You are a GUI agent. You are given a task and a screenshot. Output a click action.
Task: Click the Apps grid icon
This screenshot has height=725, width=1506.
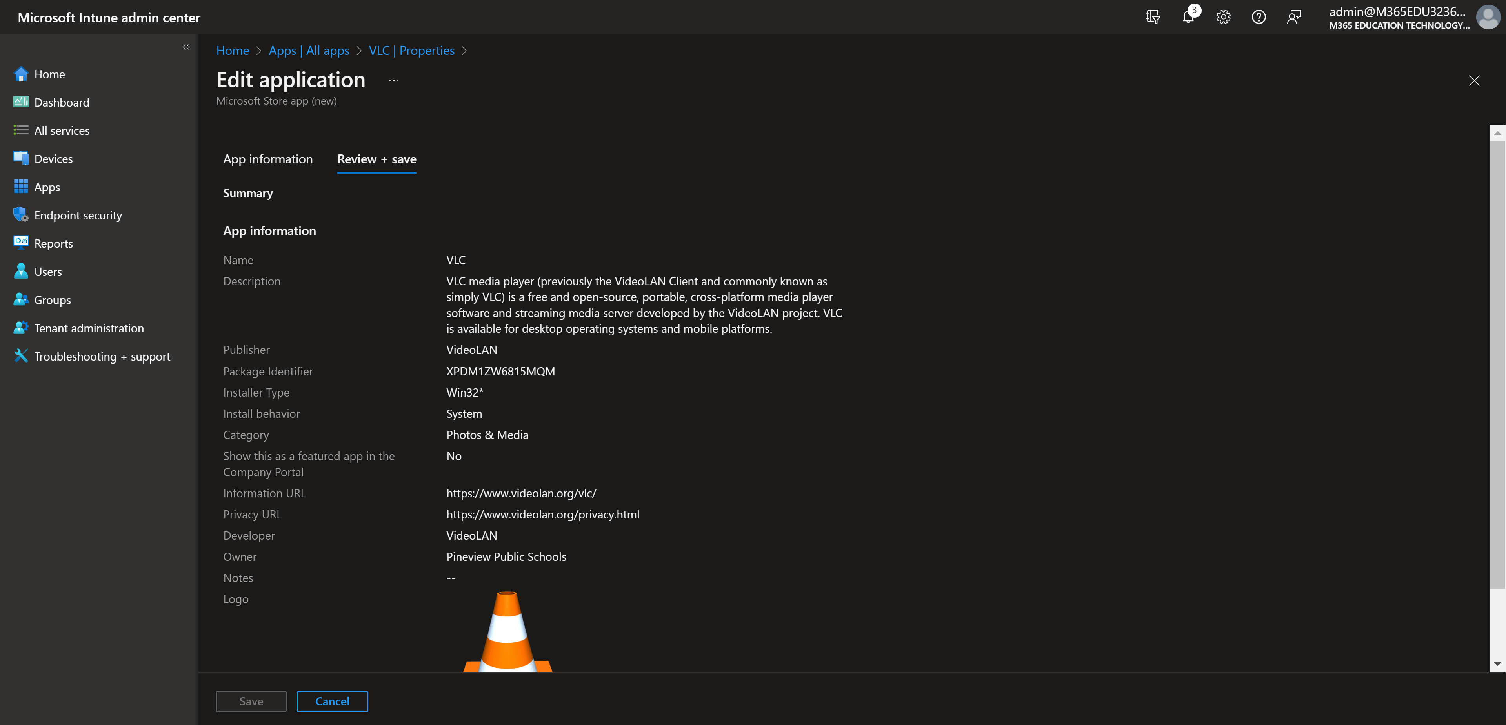[x=21, y=187]
